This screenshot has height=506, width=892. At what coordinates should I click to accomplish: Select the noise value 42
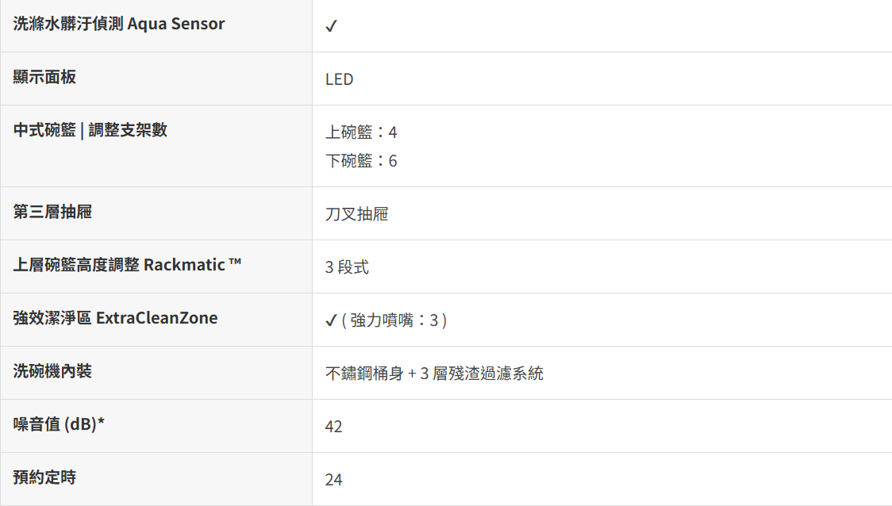pos(333,427)
